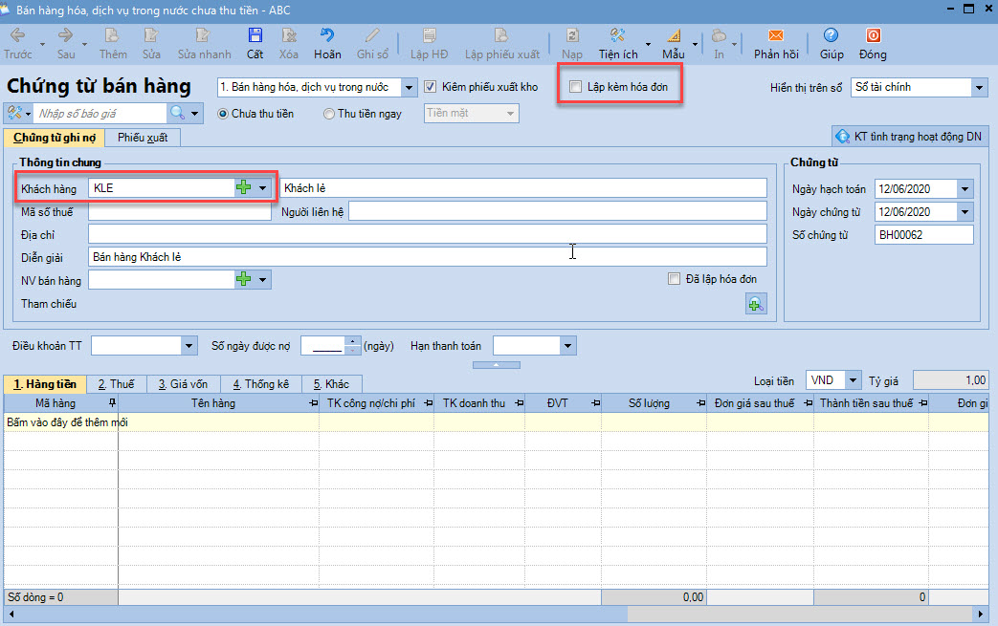Screen dimensions: 998x626
Task: Click the Số chứng từ BH00062 field
Action: click(x=923, y=234)
